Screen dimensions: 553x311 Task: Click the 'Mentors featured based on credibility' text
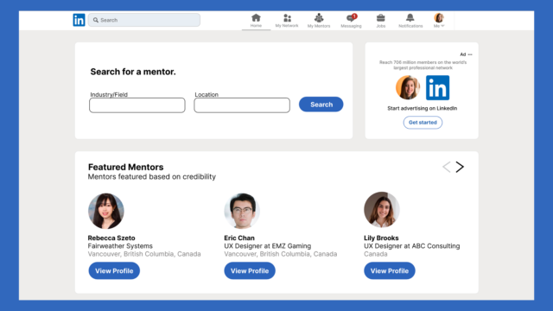pyautogui.click(x=152, y=176)
